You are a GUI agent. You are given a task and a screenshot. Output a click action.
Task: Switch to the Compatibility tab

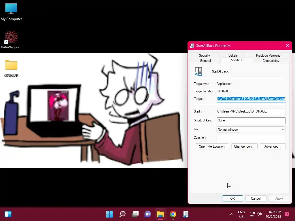click(271, 61)
